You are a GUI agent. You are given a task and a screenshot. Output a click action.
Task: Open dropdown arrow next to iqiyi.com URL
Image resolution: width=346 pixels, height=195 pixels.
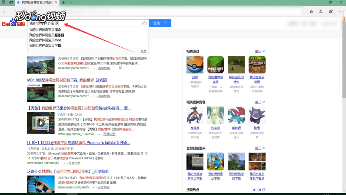[x=99, y=134]
